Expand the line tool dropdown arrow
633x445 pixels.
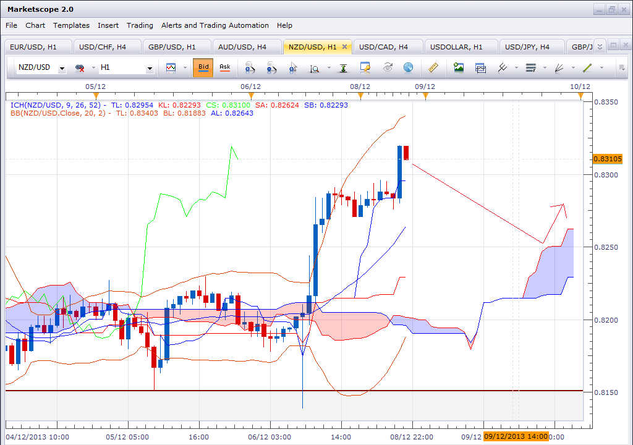601,67
